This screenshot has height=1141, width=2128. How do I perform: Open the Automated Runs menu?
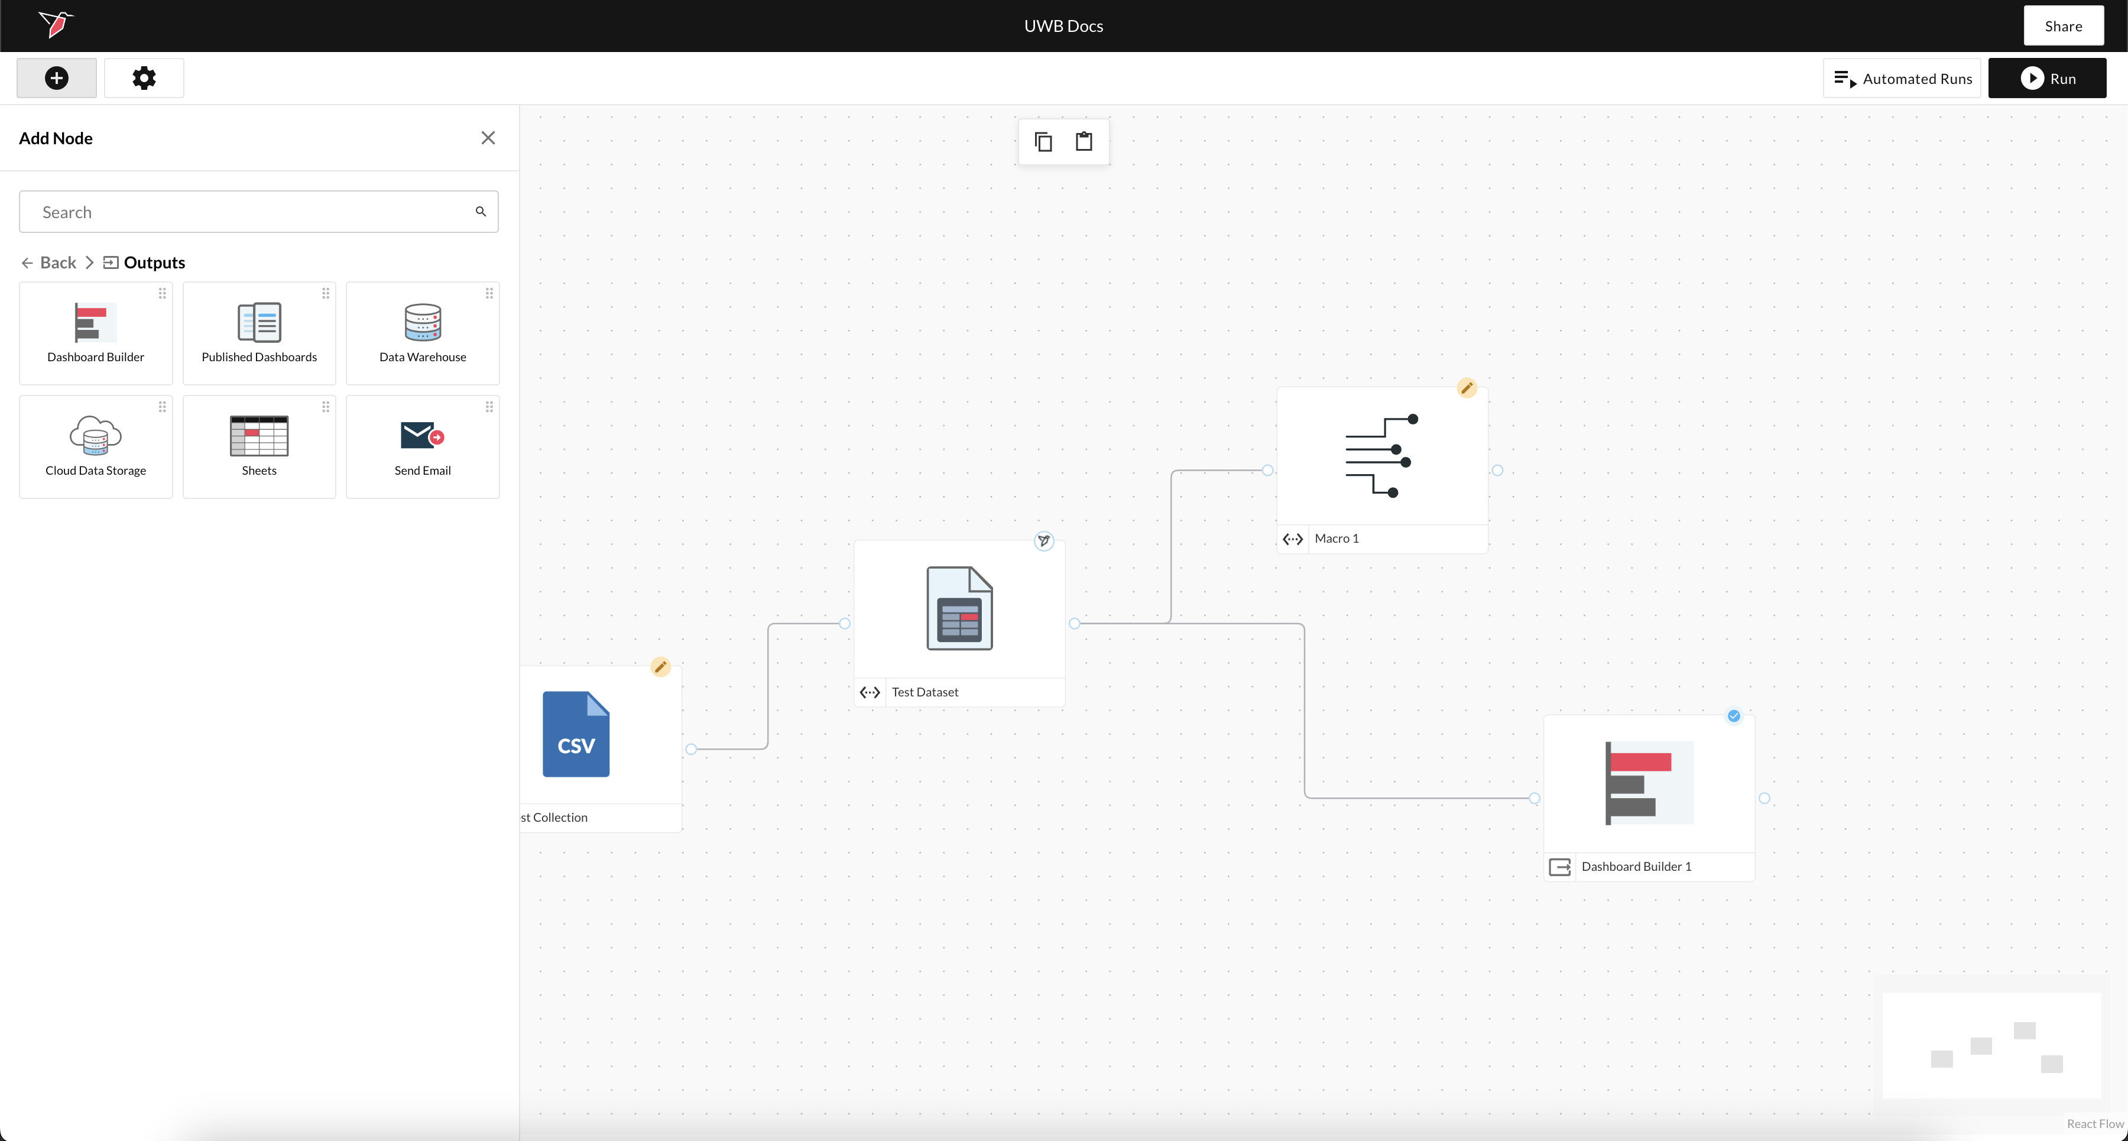(x=1902, y=79)
